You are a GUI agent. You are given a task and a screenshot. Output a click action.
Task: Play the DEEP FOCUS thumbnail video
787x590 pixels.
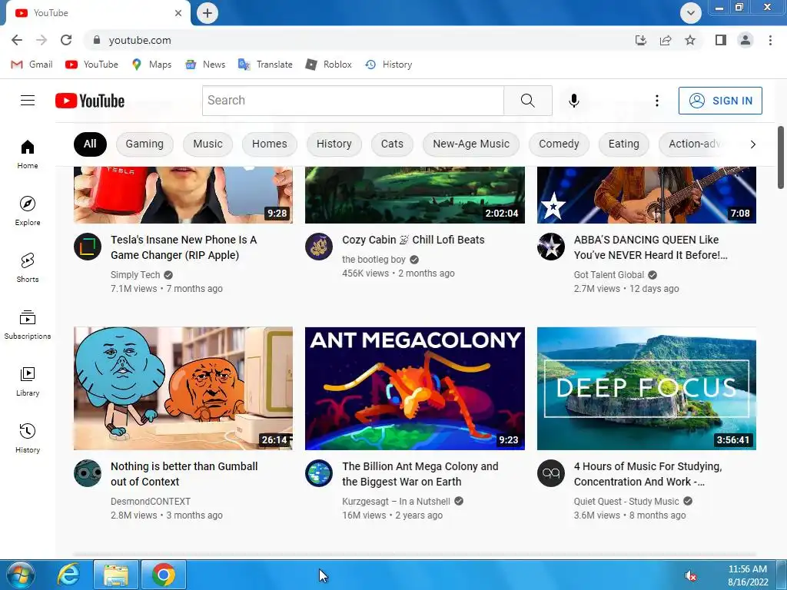[x=646, y=388]
